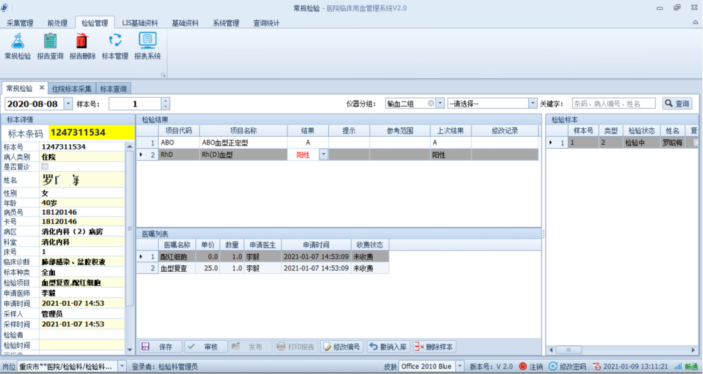Expand the --请选择-- dropdown
This screenshot has width=703, height=374.
click(x=533, y=104)
